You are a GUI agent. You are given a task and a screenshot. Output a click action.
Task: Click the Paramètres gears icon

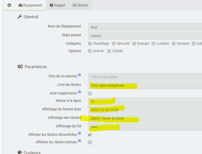20,67
